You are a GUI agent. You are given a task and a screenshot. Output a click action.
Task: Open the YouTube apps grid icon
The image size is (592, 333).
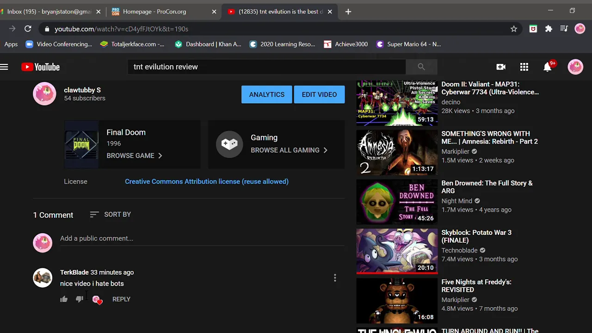coord(524,67)
